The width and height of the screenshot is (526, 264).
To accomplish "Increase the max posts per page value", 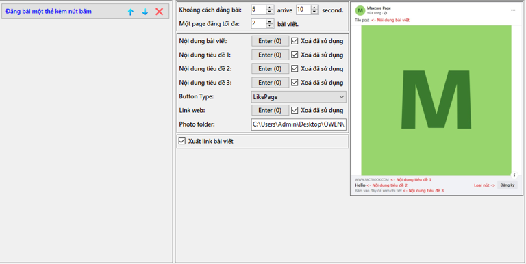I will pos(270,21).
